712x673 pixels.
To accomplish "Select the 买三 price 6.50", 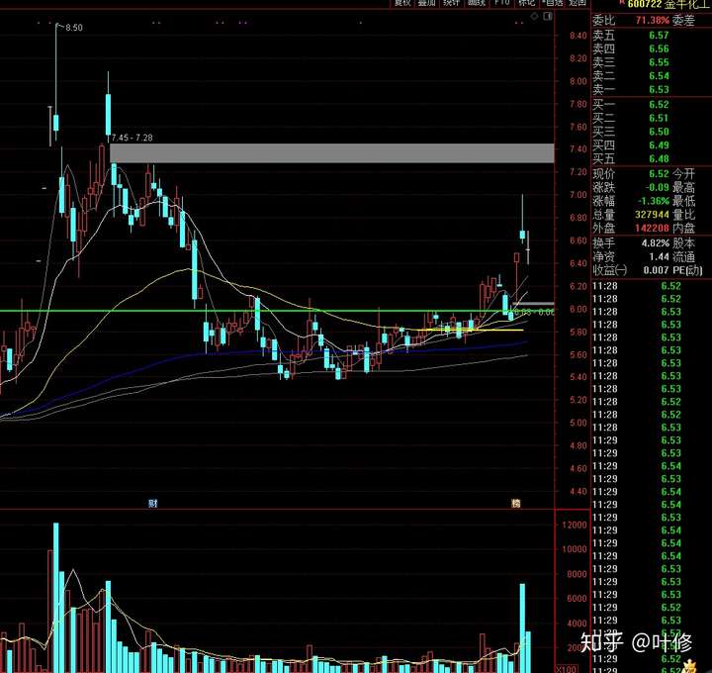I will click(x=659, y=132).
